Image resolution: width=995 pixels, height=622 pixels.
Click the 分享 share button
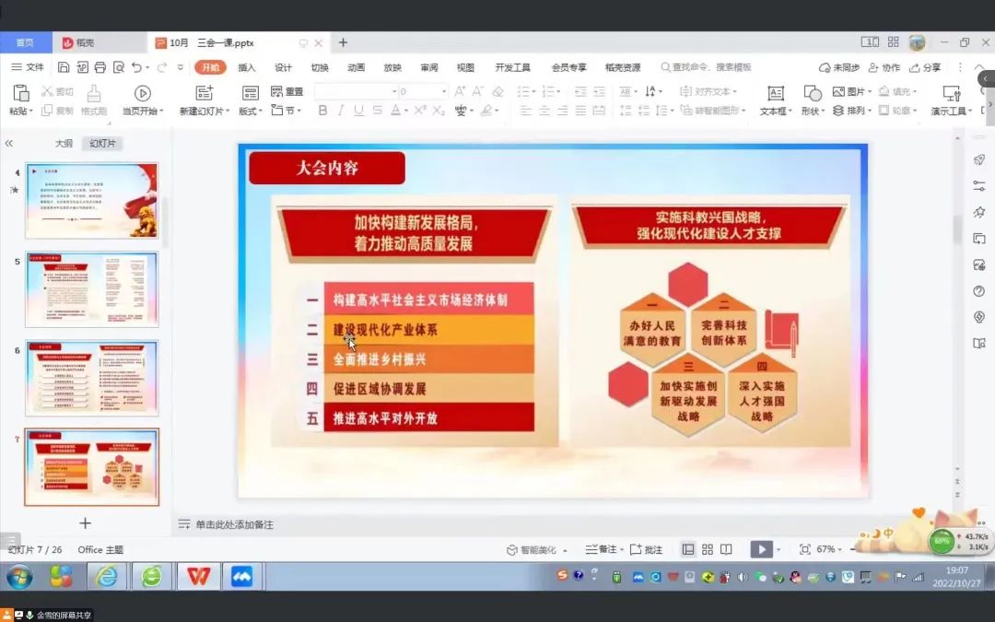[926, 67]
